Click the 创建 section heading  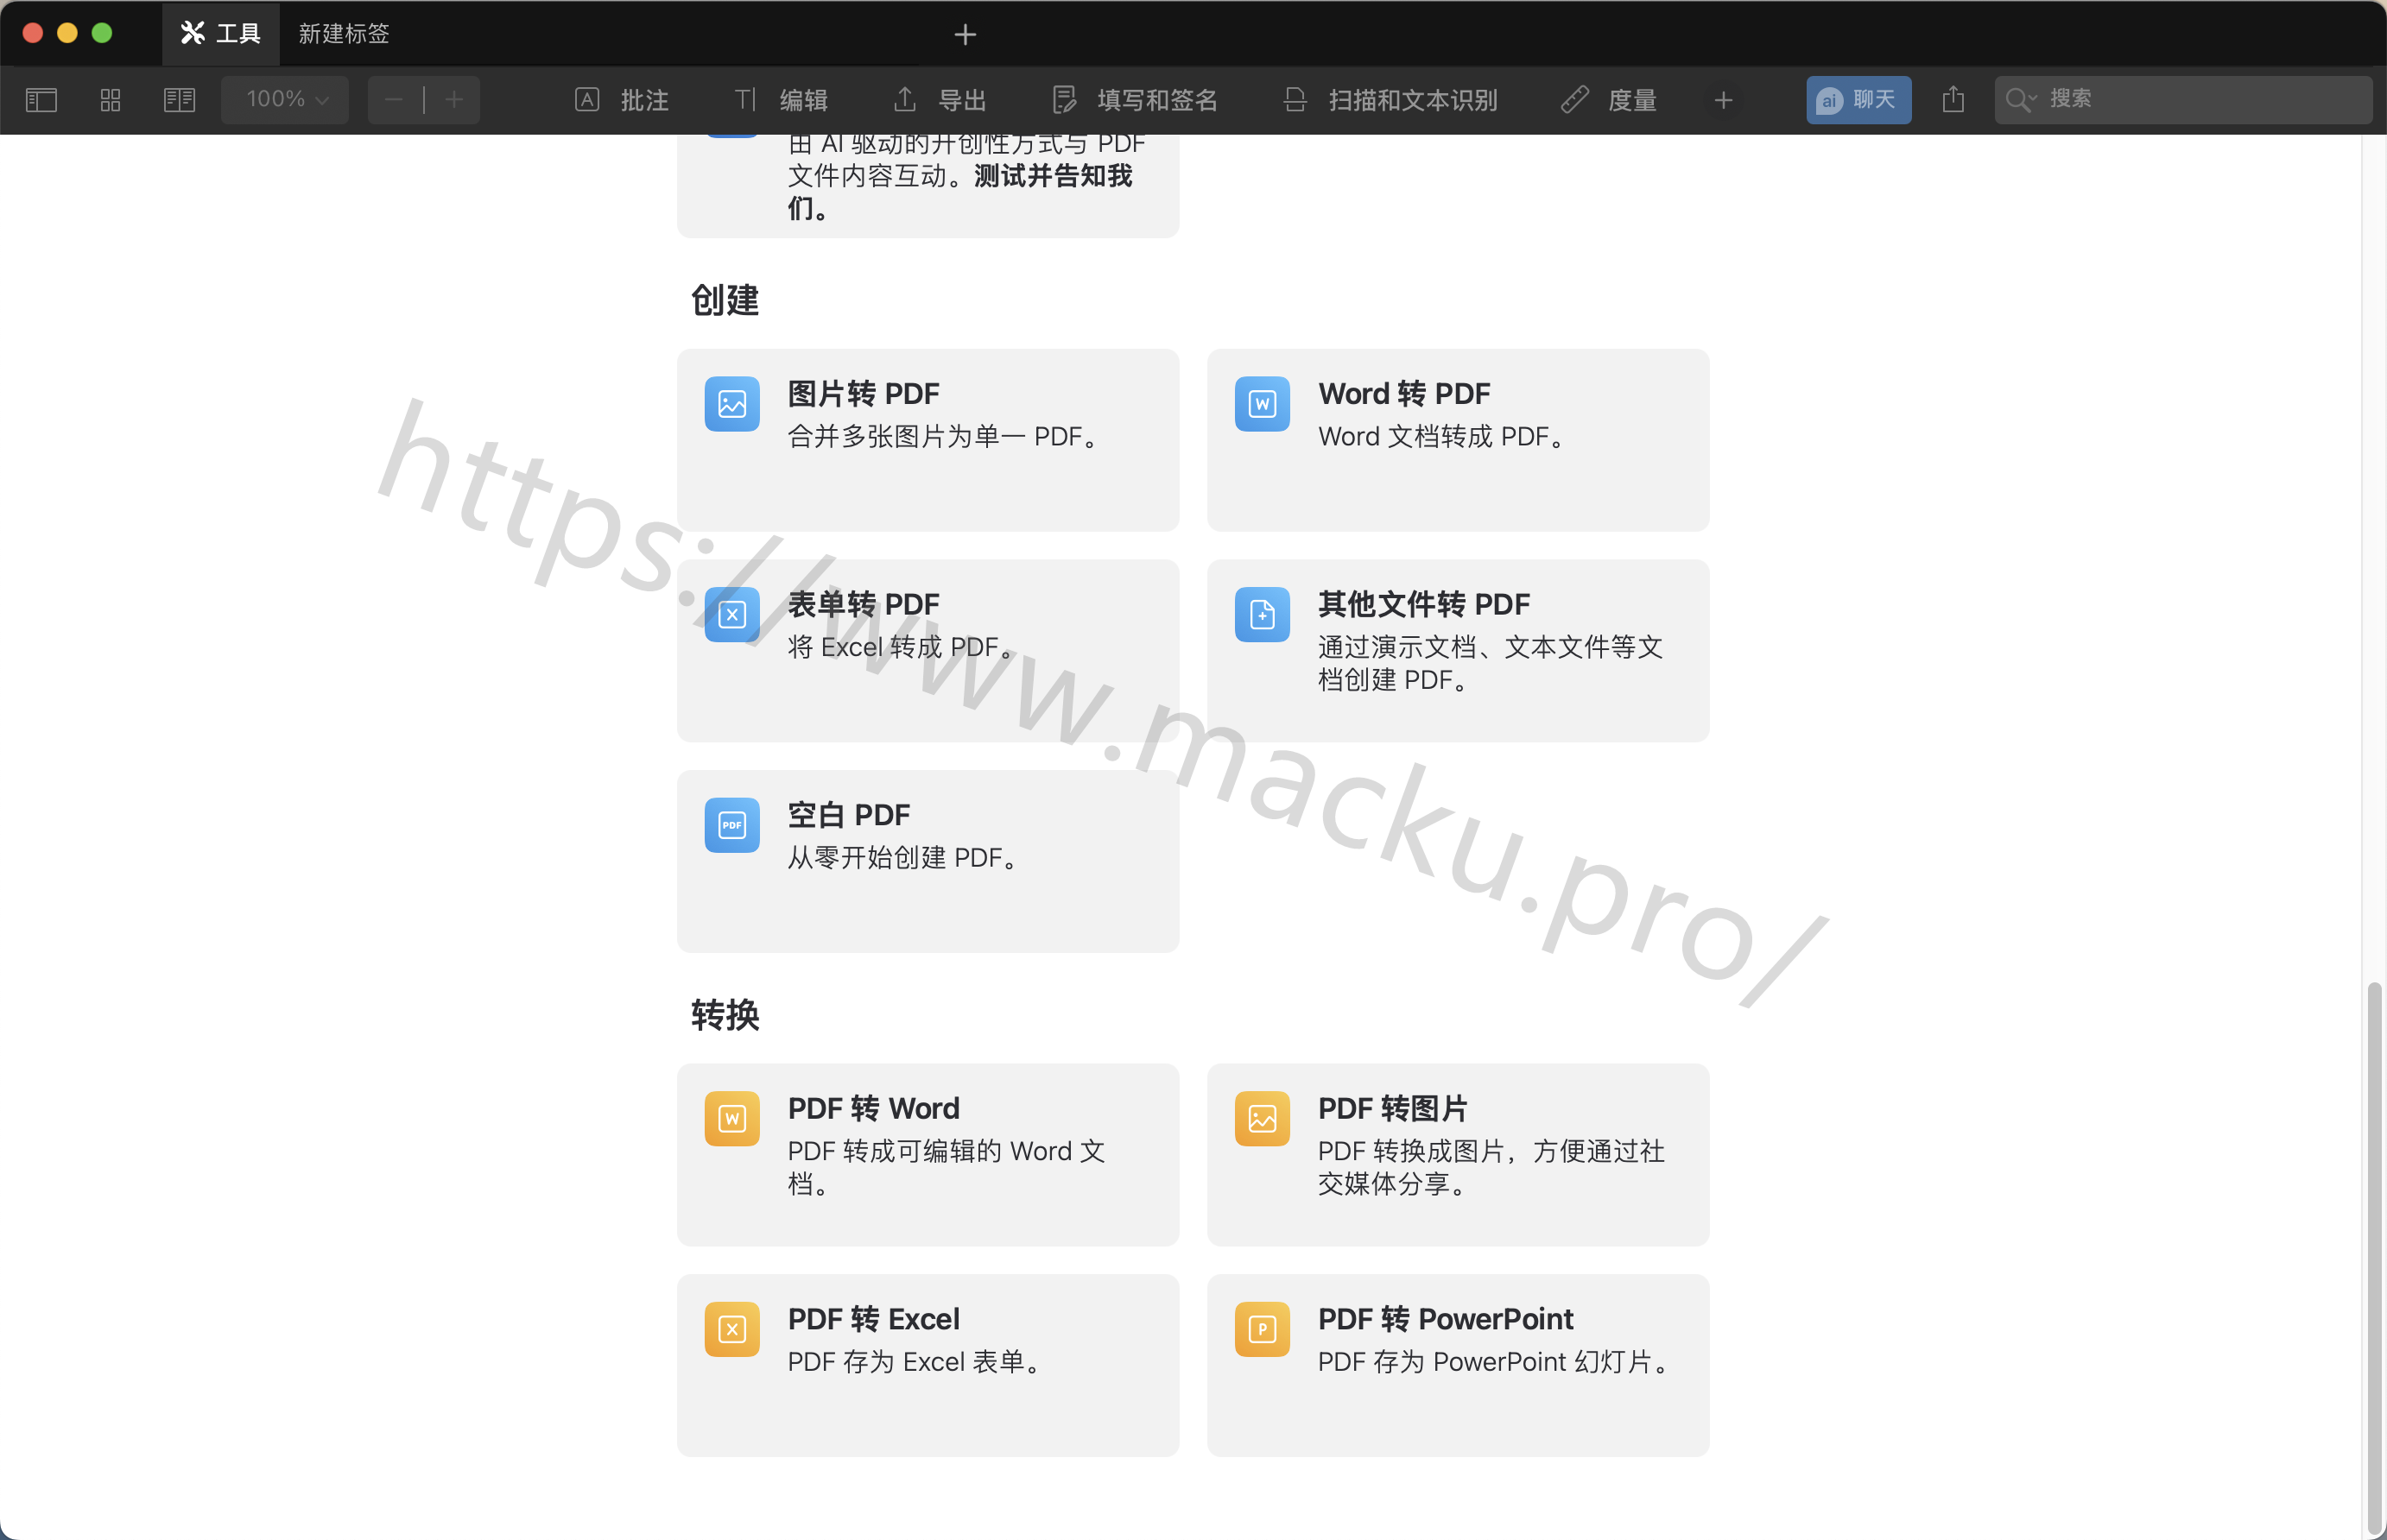[x=725, y=300]
